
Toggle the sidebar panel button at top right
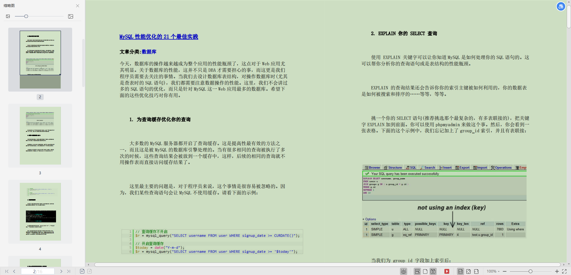(x=561, y=6)
